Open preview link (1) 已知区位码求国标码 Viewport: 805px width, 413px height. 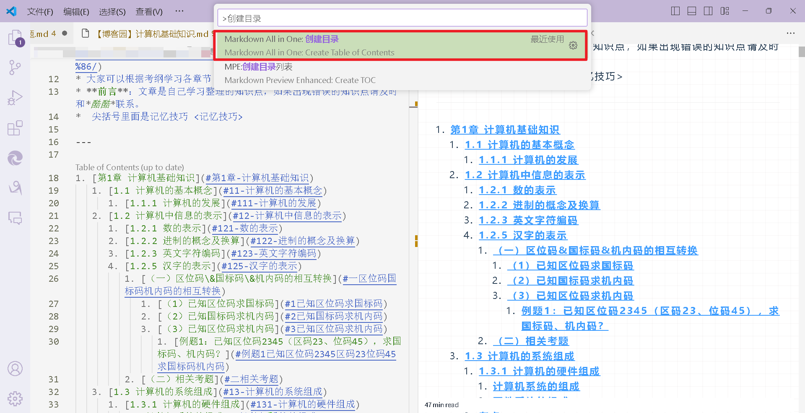(x=570, y=266)
